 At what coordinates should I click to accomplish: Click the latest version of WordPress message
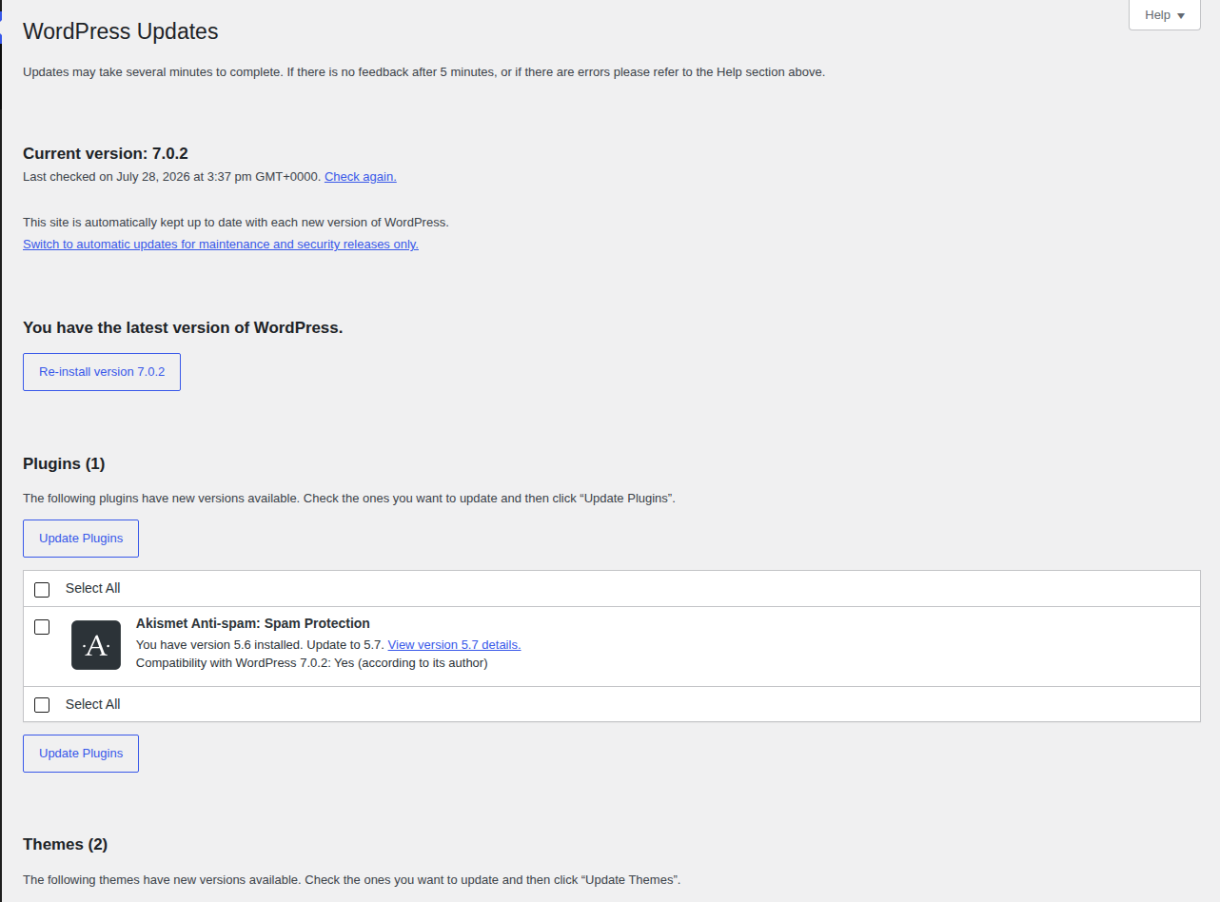[183, 327]
